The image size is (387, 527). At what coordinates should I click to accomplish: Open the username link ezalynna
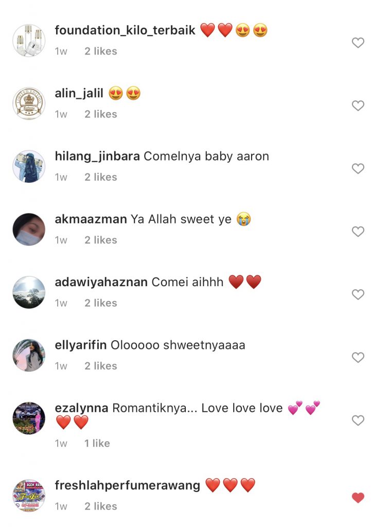82,408
